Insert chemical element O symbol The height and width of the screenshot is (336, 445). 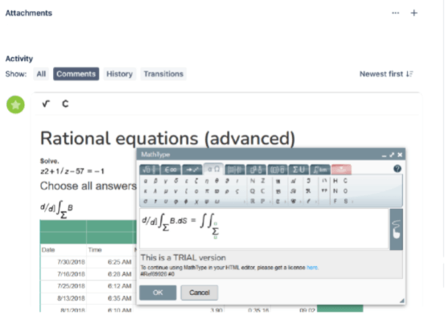point(345,191)
